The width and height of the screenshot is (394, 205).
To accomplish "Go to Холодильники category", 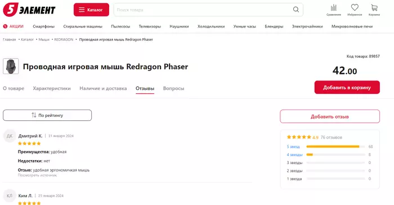I will 211,26.
